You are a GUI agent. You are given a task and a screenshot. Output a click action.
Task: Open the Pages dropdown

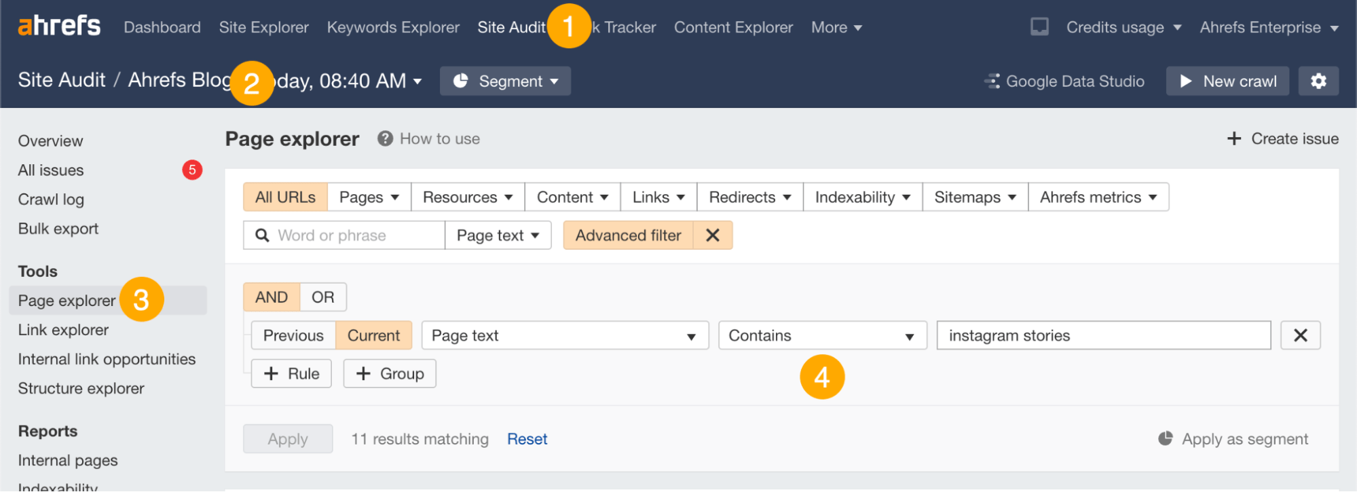(369, 197)
